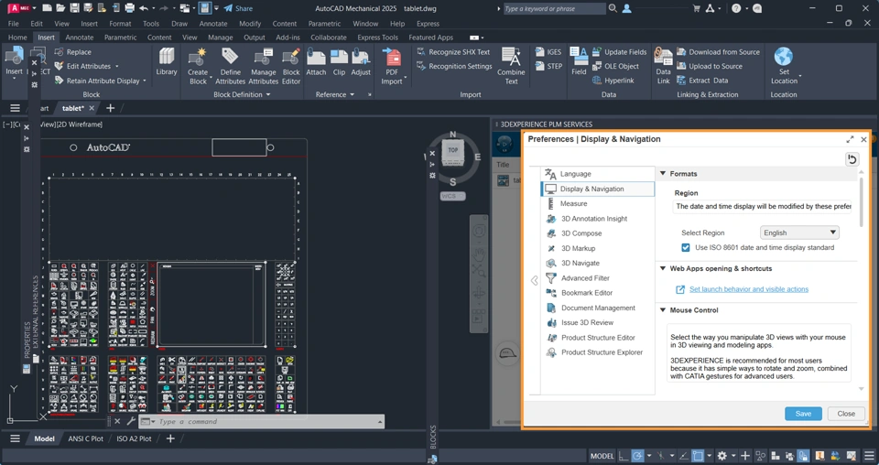Screen dimensions: 879x465
Task: Open Define Attributes tool
Action: [230, 66]
